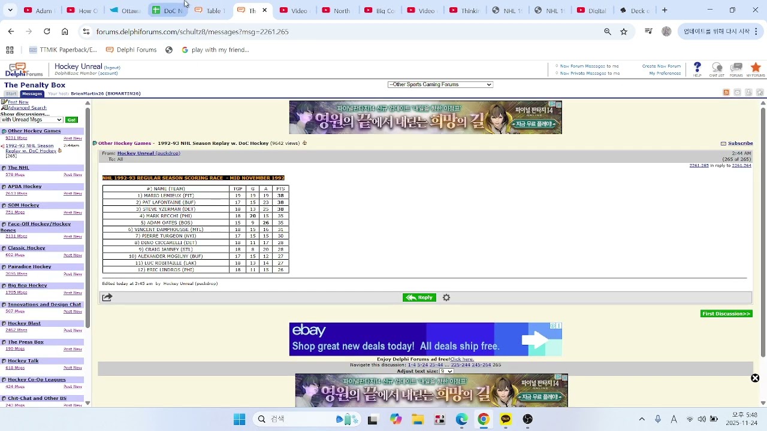
Task: Click the ebay banner advertisement
Action: point(425,339)
